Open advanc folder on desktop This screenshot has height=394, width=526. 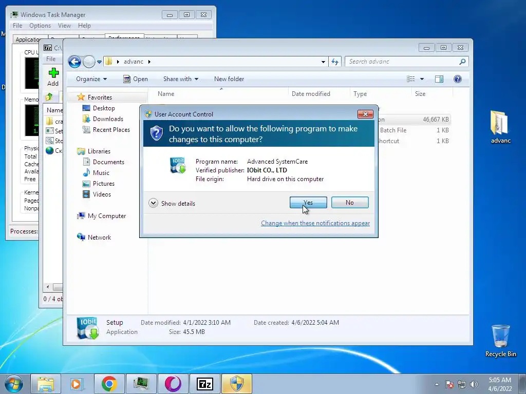[500, 127]
